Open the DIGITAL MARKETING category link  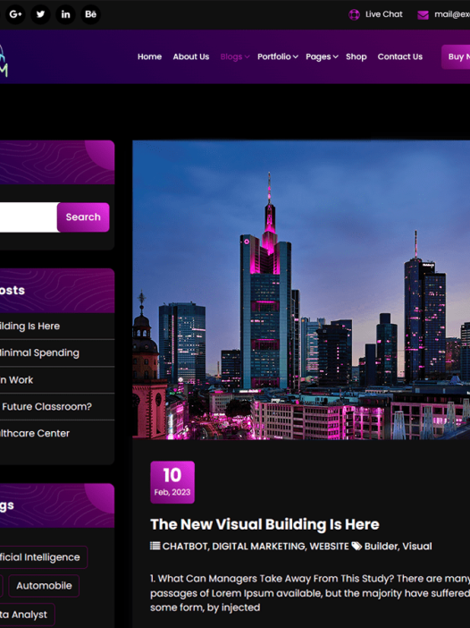[258, 547]
